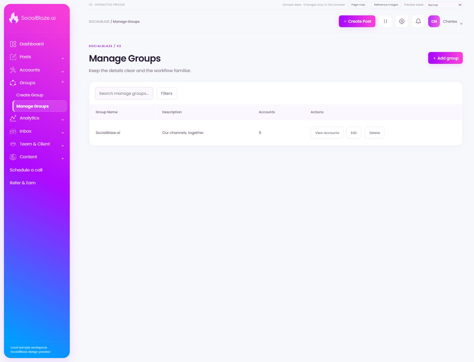Open Schedule a call

[x=26, y=170]
